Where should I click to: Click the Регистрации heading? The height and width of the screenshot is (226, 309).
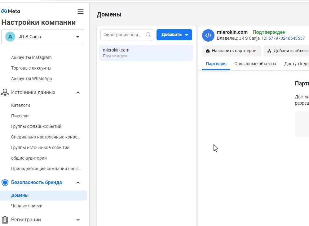click(26, 220)
